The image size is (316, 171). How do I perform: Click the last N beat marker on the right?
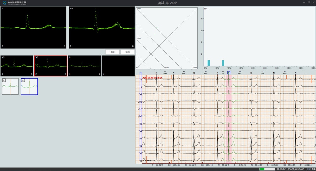[x=295, y=73]
